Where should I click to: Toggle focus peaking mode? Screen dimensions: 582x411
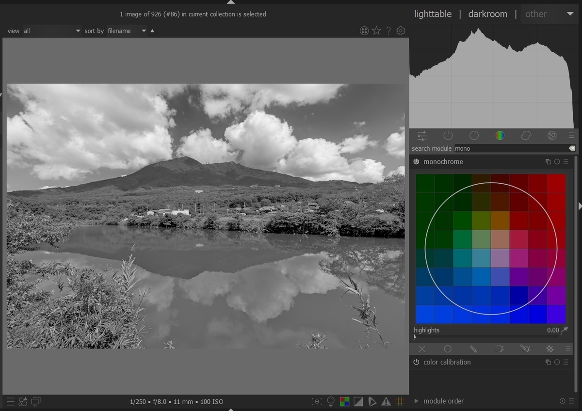(317, 401)
